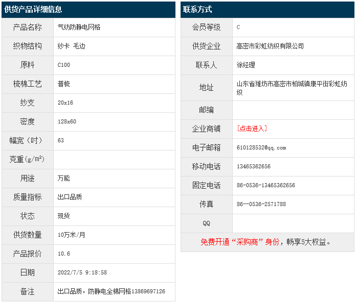Viewport: 356px width, 303px height.
Task: Click the fax number 86--0536-2571788
Action: pos(261,204)
